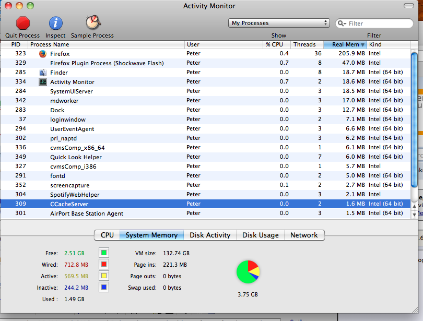Click the yellow Active memory color swatch
423x321 pixels.
pyautogui.click(x=104, y=276)
